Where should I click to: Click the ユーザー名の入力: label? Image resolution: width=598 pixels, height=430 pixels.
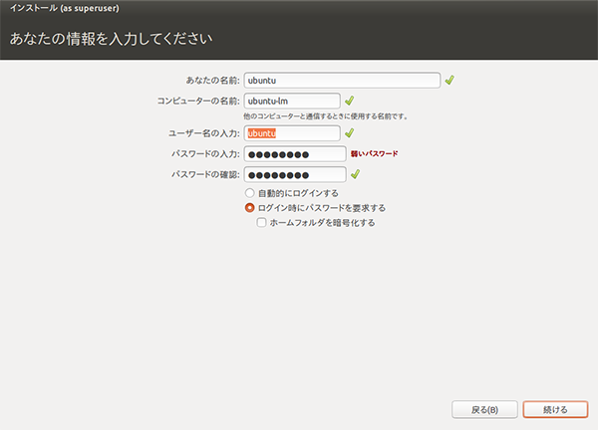[204, 133]
